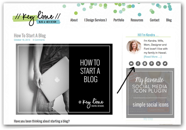The height and width of the screenshot is (130, 186).
Task: Navigate to the Contact page
Action: point(155,20)
